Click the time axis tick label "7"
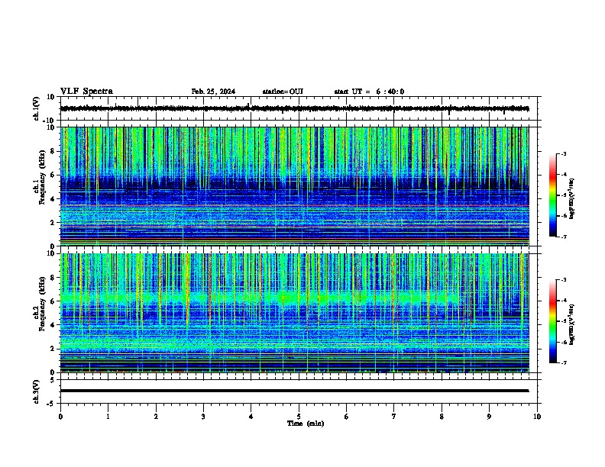This screenshot has width=605, height=467. (394, 417)
